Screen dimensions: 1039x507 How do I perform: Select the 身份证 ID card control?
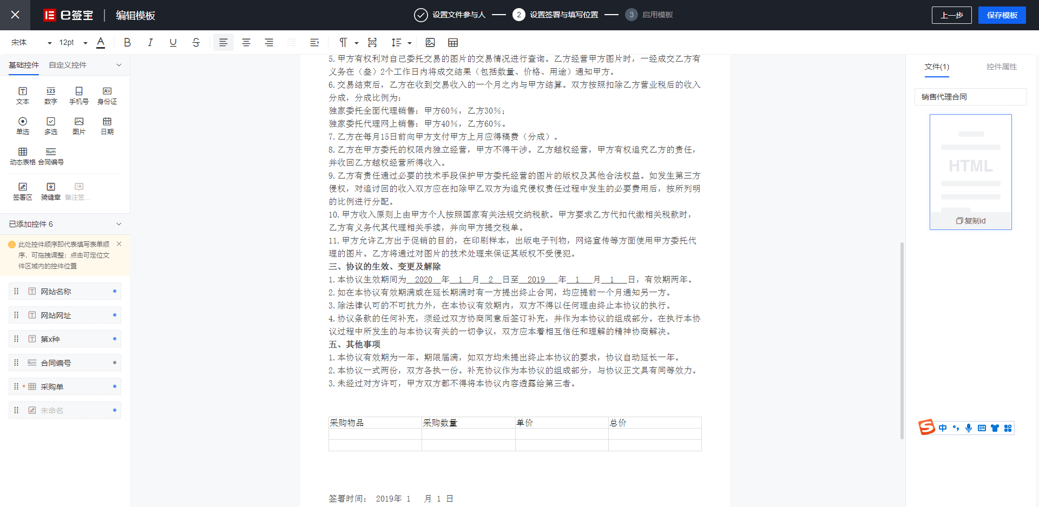tap(107, 96)
